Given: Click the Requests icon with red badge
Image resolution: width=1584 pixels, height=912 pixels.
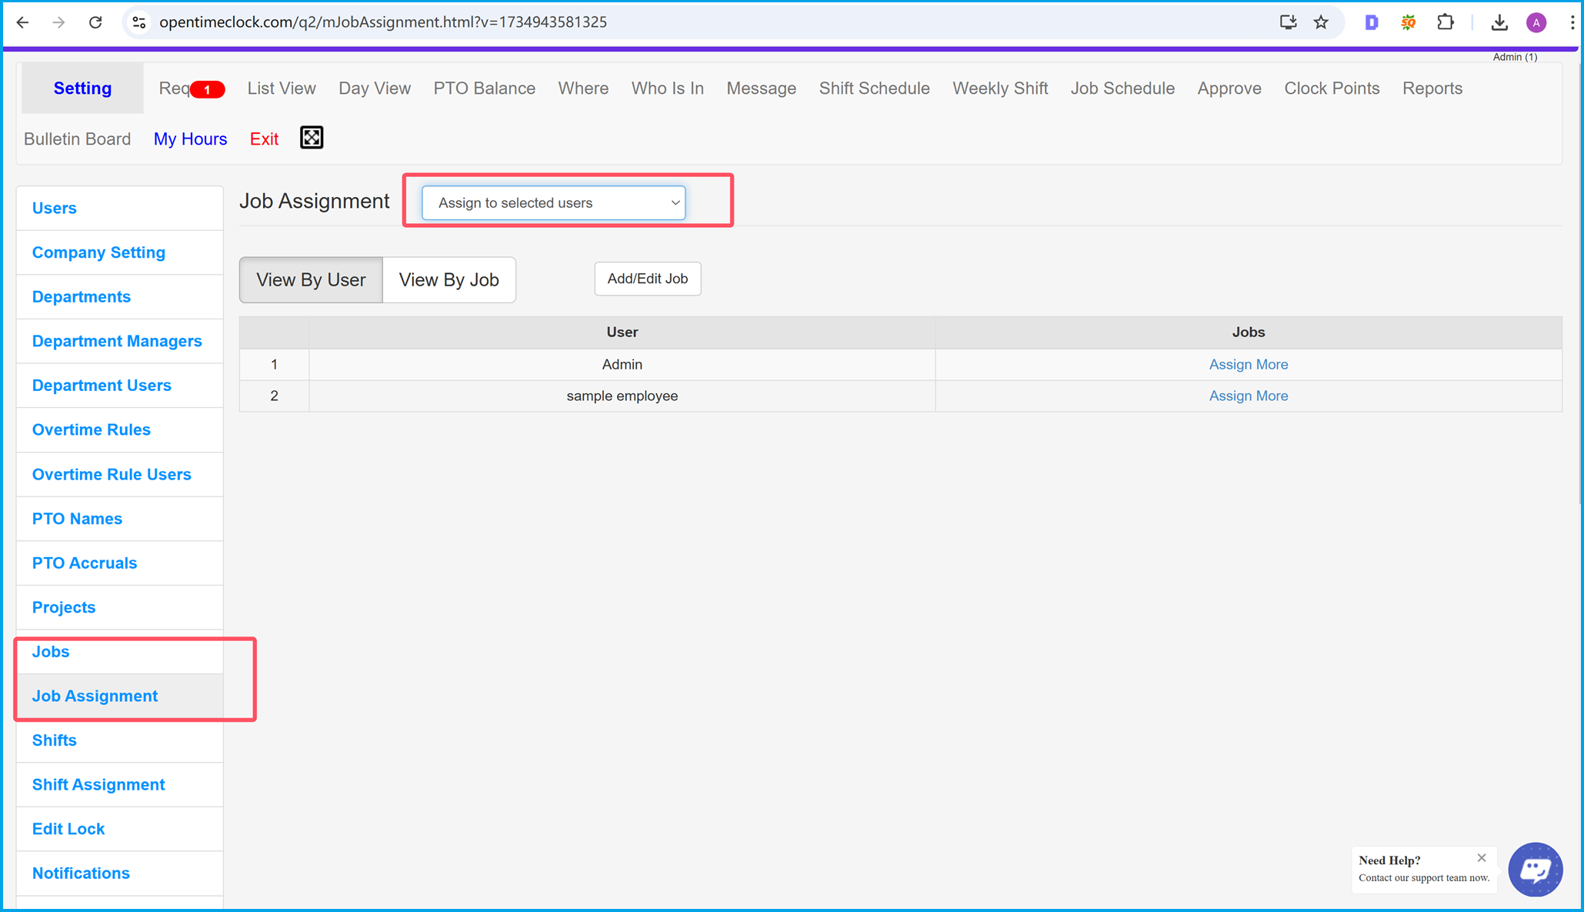Looking at the screenshot, I should (x=189, y=89).
